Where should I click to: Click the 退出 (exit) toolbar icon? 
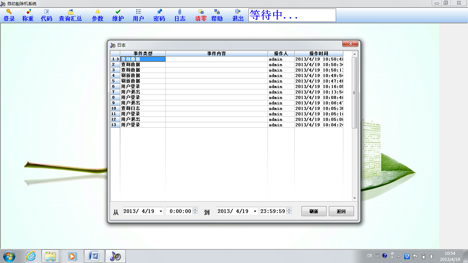click(238, 15)
